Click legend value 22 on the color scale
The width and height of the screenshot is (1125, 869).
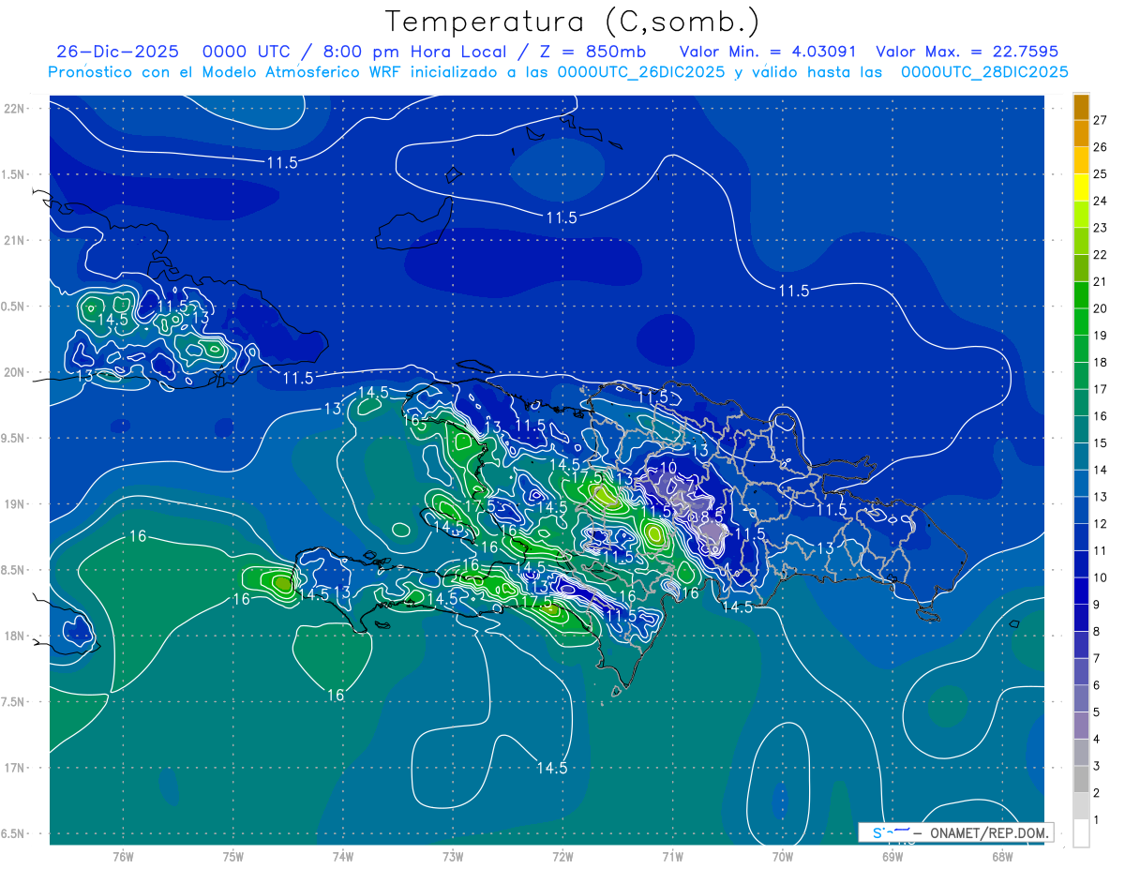1101,254
